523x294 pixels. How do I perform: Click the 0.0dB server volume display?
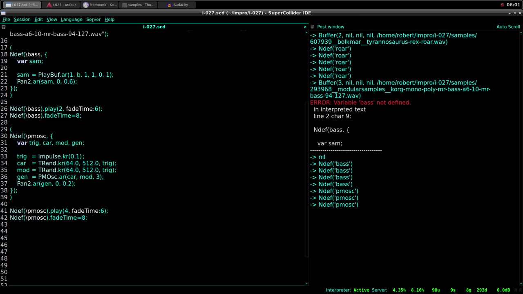point(503,290)
